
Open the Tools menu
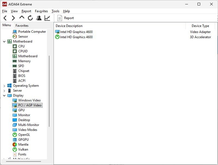pos(55,11)
